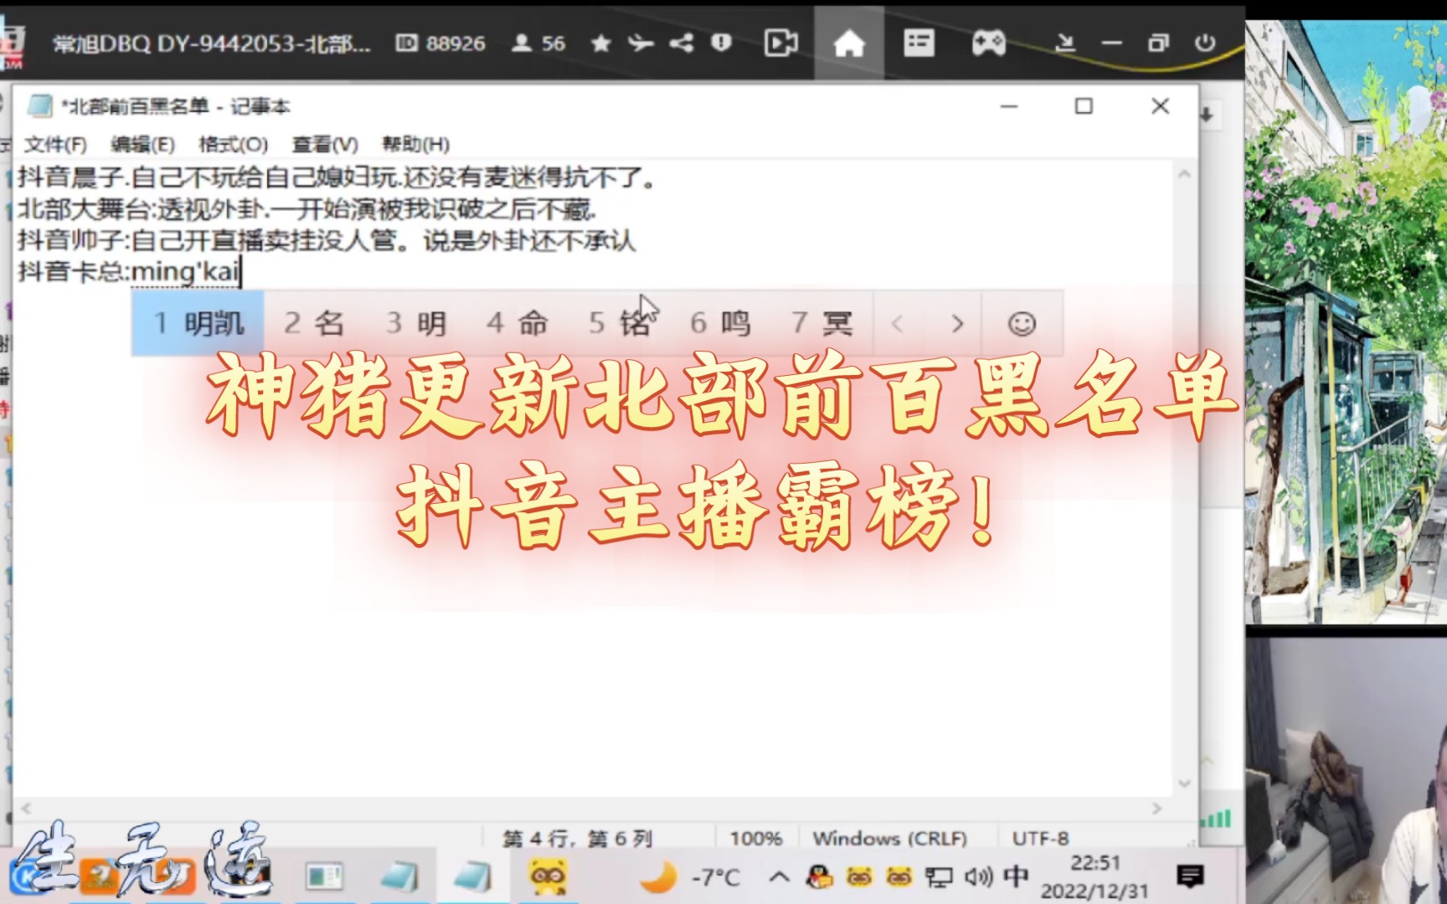Viewport: 1447px width, 904px height.
Task: Select IME candidate 1 明凯
Action: 198,323
